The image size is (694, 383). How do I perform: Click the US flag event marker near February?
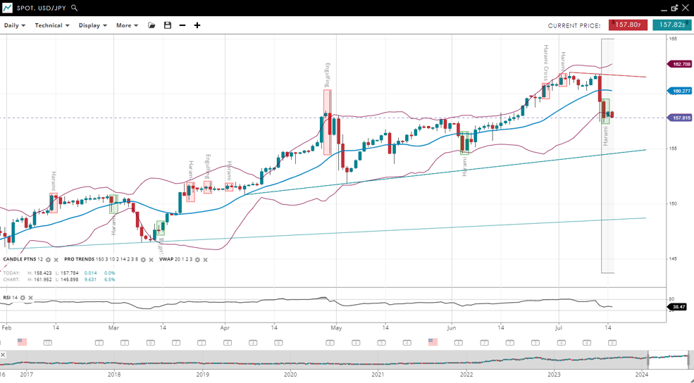tap(22, 342)
